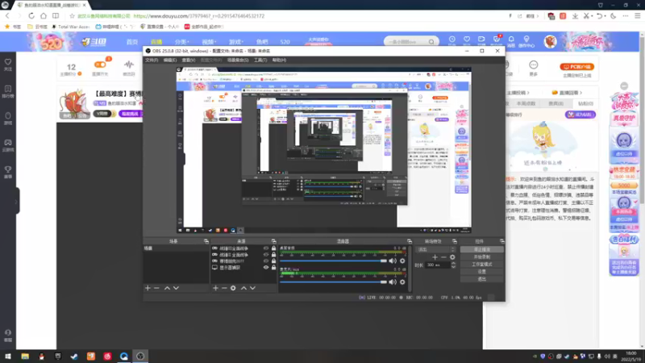This screenshot has height=363, width=645.
Task: Open the browser undo dropdown arrow
Action: tap(605, 16)
